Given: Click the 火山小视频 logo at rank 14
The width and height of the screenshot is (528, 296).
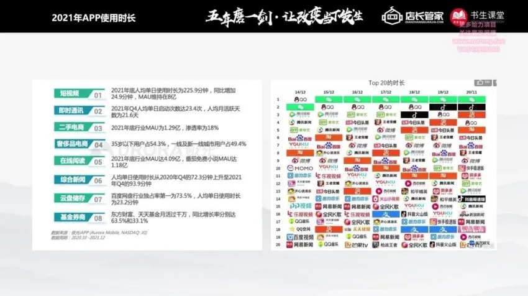Looking at the screenshot, I should [386, 199].
